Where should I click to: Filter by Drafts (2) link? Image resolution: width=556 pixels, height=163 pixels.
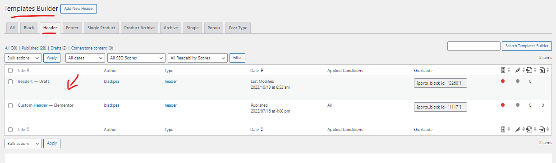point(59,48)
